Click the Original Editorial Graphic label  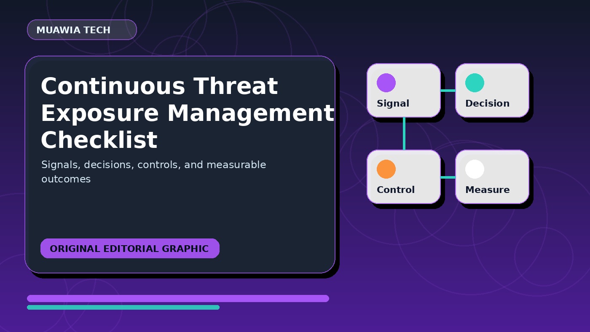click(130, 249)
